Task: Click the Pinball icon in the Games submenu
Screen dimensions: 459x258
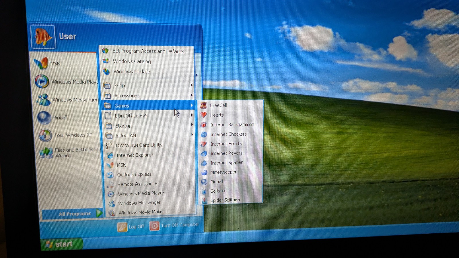Action: point(204,182)
